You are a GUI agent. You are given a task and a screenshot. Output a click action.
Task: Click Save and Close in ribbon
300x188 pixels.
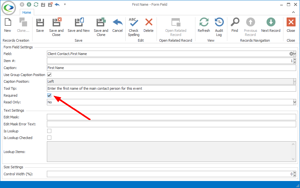pyautogui.click(x=56, y=27)
